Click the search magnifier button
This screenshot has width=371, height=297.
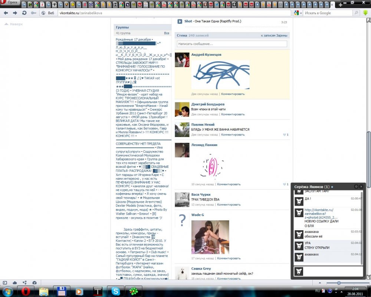point(356,13)
